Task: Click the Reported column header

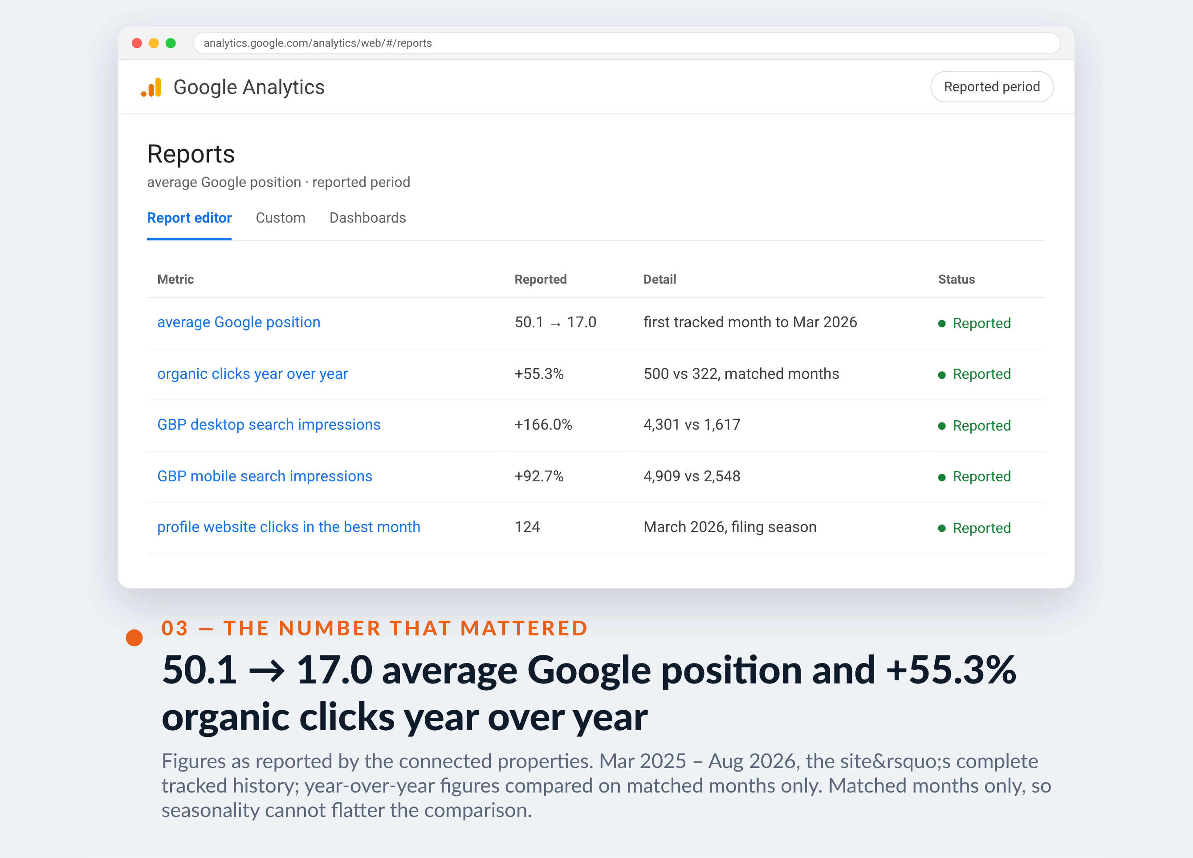Action: point(540,279)
